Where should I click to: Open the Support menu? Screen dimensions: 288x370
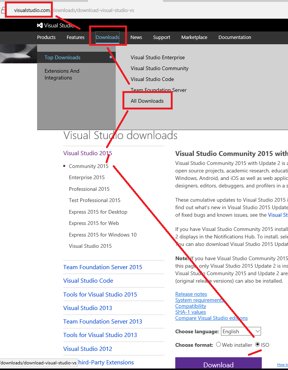click(x=161, y=37)
